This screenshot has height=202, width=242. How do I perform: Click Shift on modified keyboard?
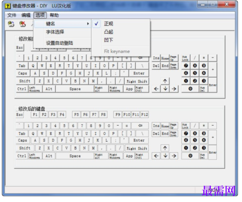[x=25, y=148]
